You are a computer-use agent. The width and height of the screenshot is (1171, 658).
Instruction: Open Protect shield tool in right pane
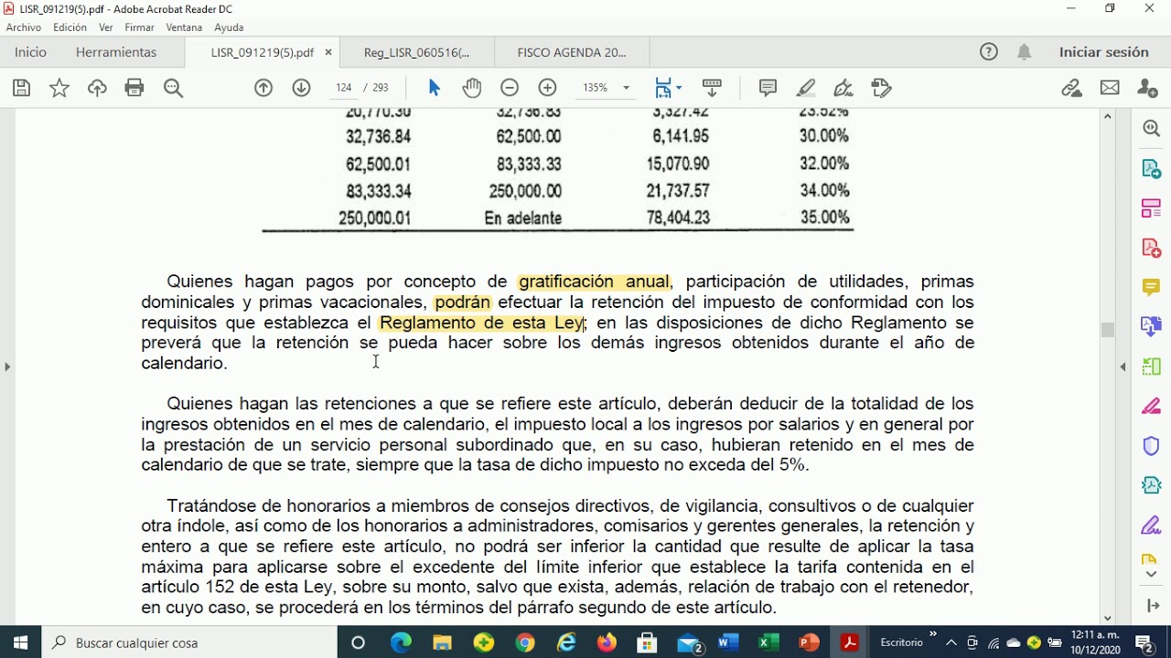[x=1152, y=446]
